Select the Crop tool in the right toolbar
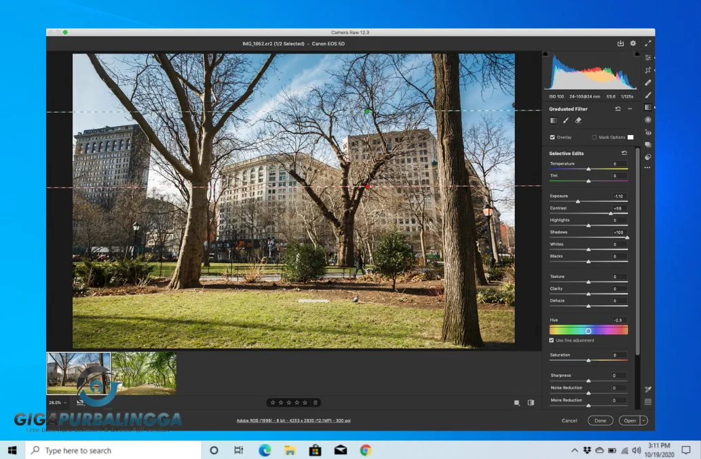701x459 pixels. click(x=647, y=70)
